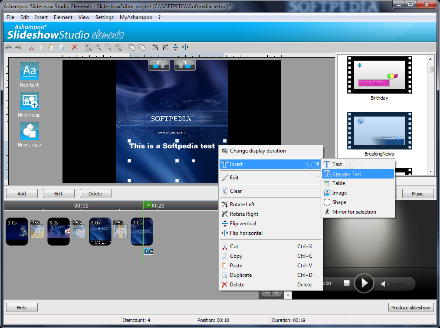440x328 pixels.
Task: Click the Zoom in magnifier toolbar icon
Action: pyautogui.click(x=98, y=47)
